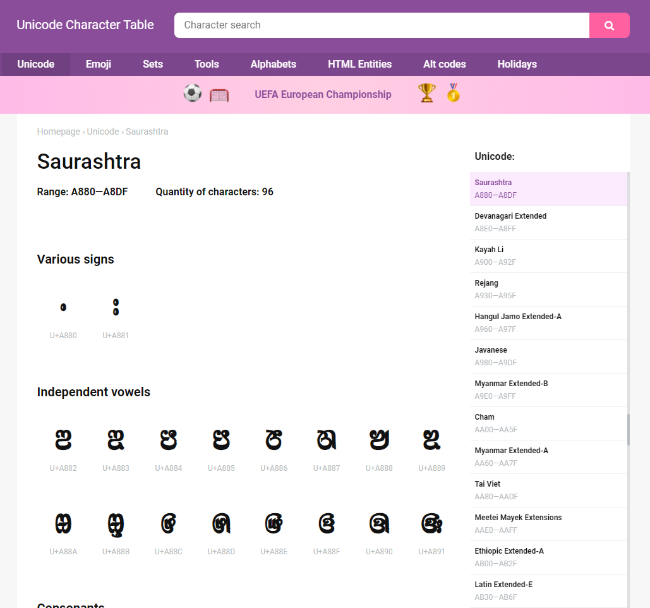
Task: Open the Holidays nav tab
Action: tap(517, 64)
